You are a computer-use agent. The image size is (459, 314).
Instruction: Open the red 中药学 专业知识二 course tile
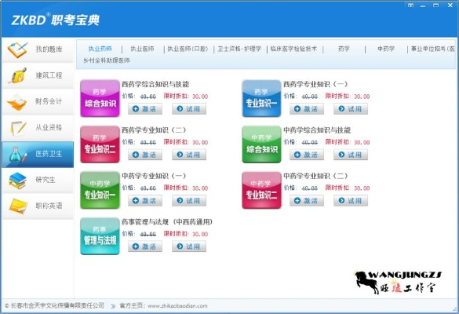tap(261, 190)
